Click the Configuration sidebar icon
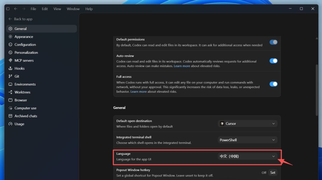Screen dimensions: 322x180 pos(10,45)
